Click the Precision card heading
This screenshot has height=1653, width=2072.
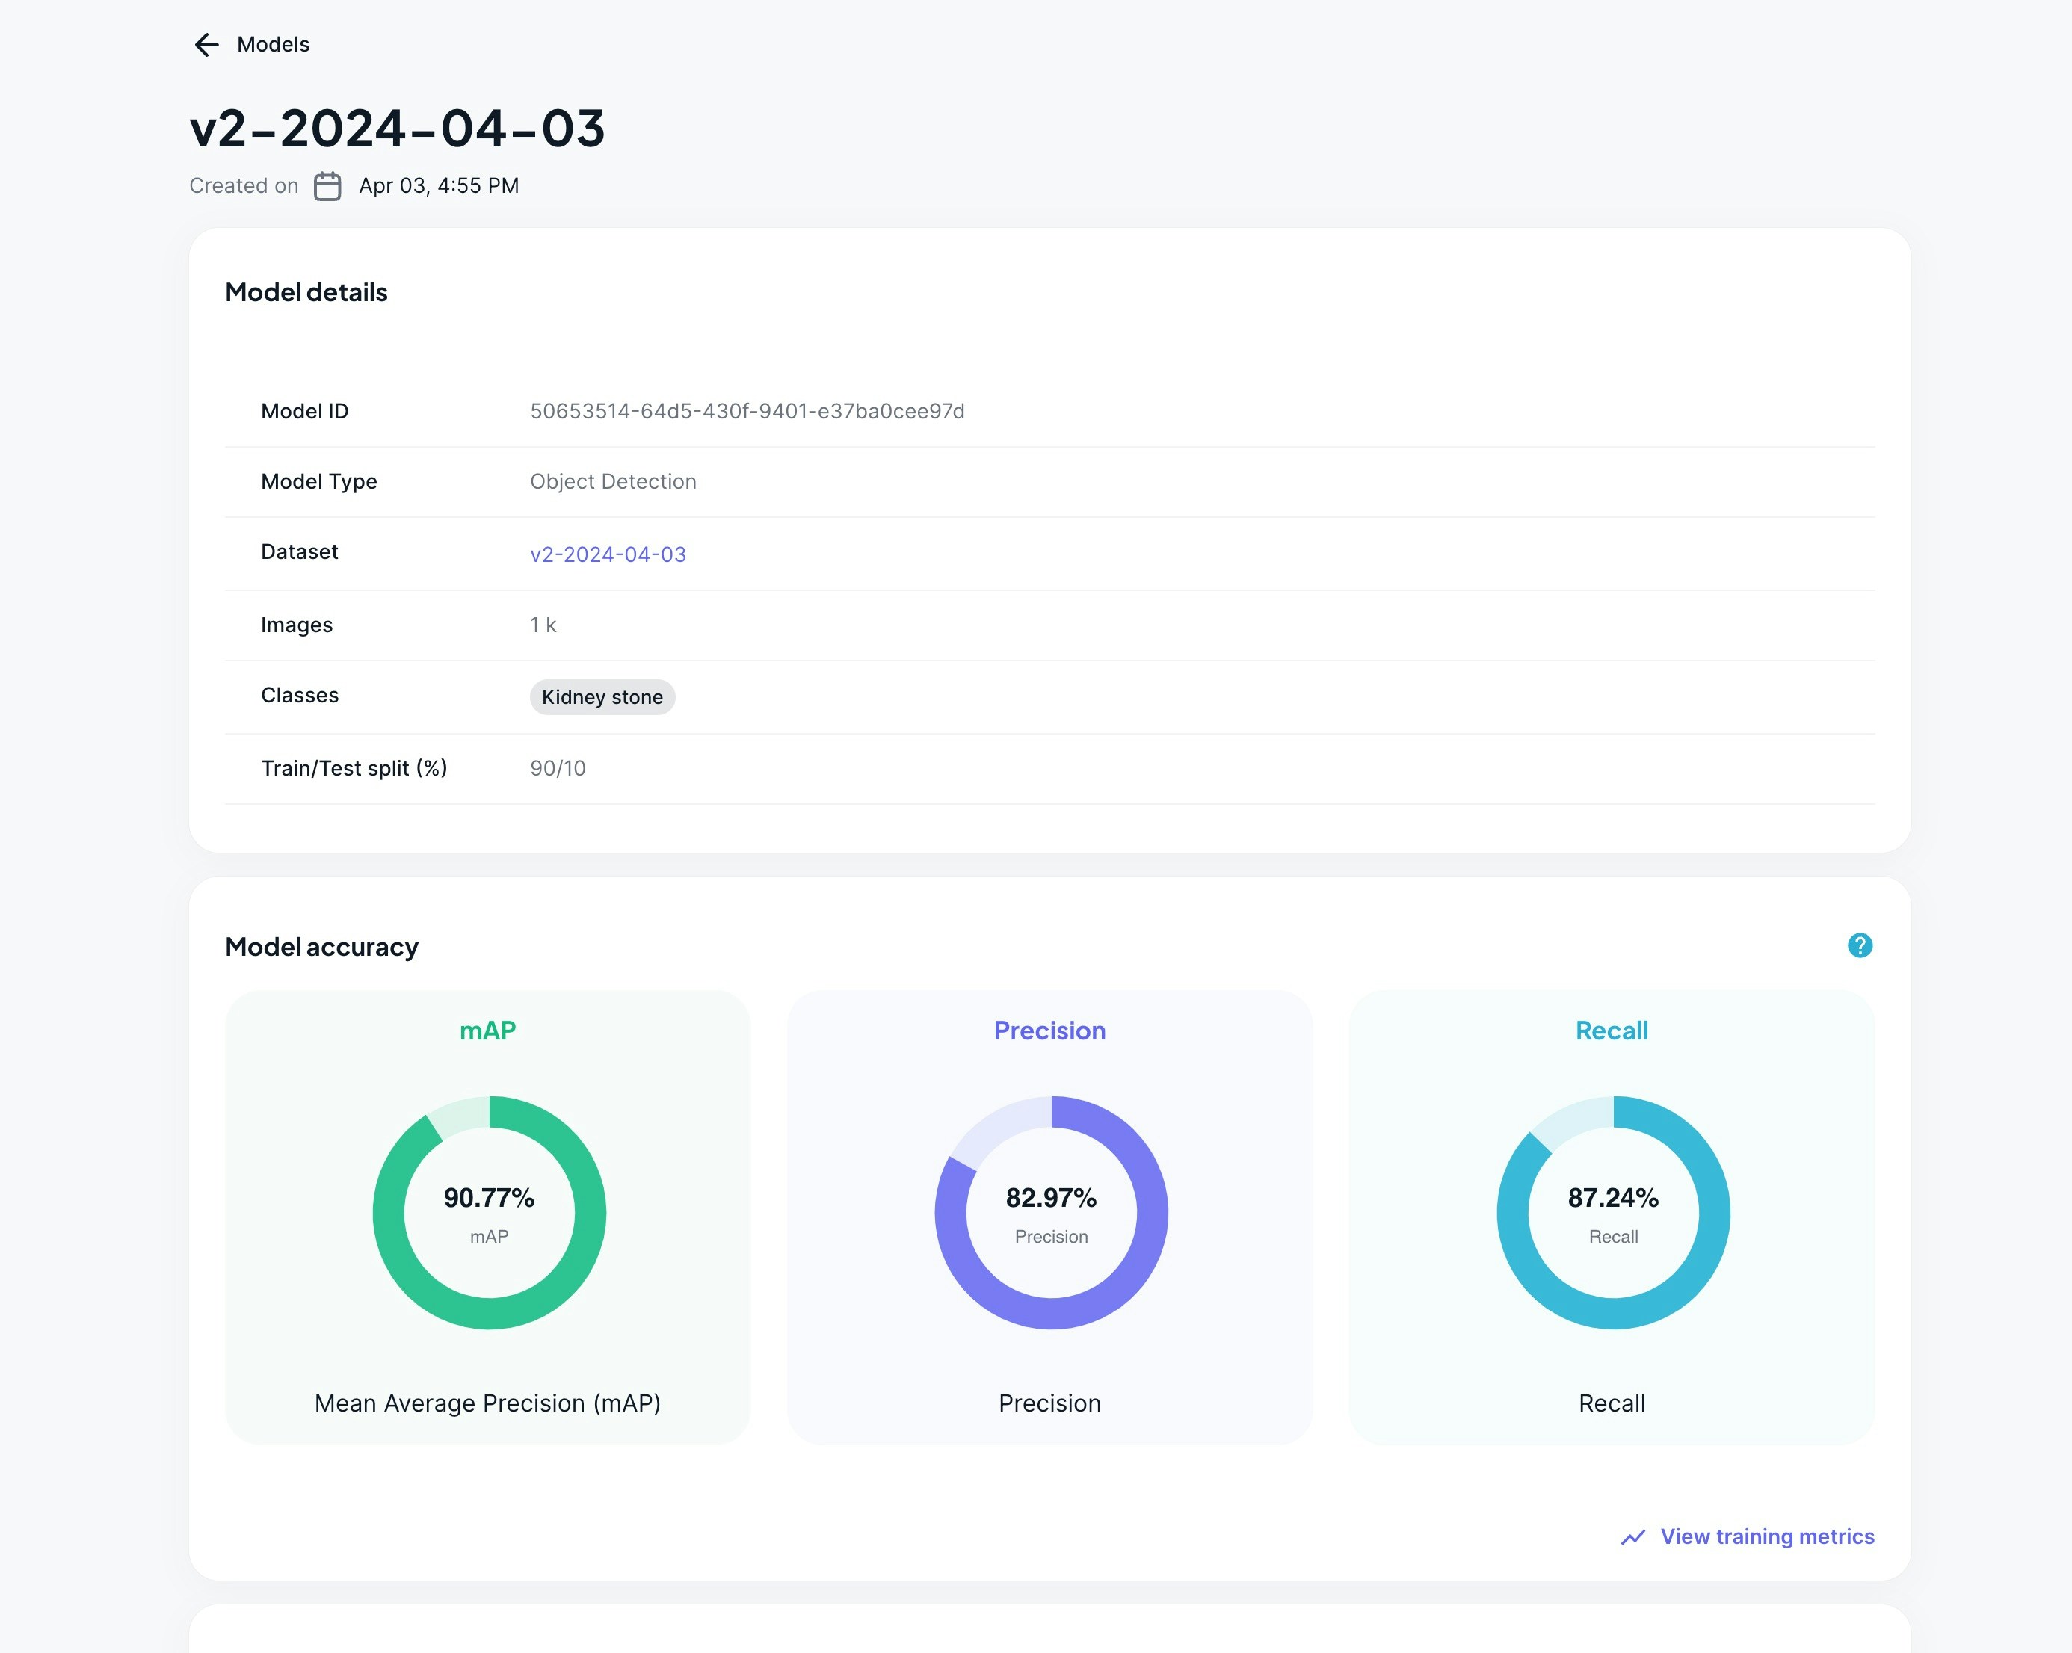pos(1049,1031)
